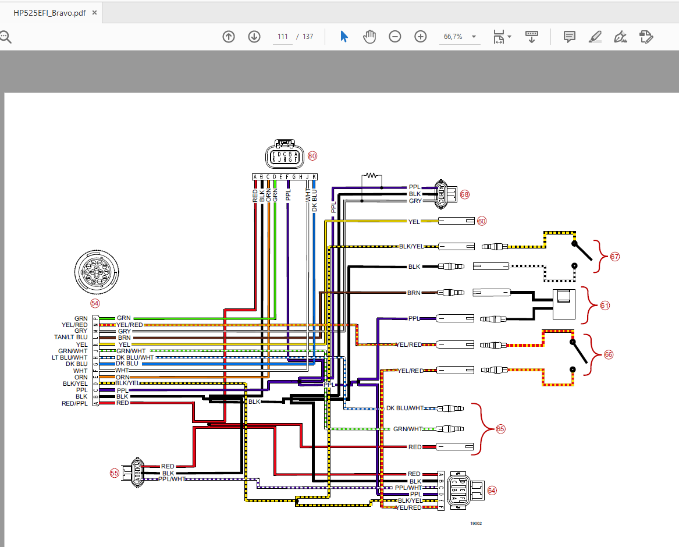Click the zoom percentage text 66,7%
This screenshot has width=679, height=547.
click(x=453, y=37)
